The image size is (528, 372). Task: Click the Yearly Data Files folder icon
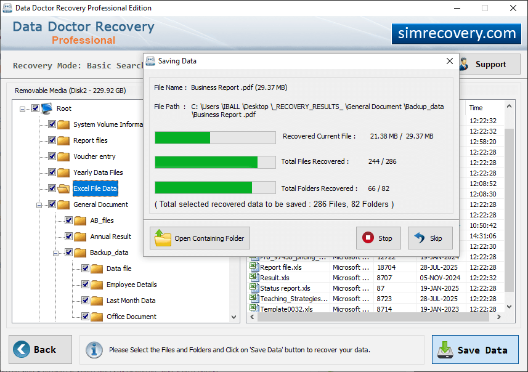click(63, 172)
